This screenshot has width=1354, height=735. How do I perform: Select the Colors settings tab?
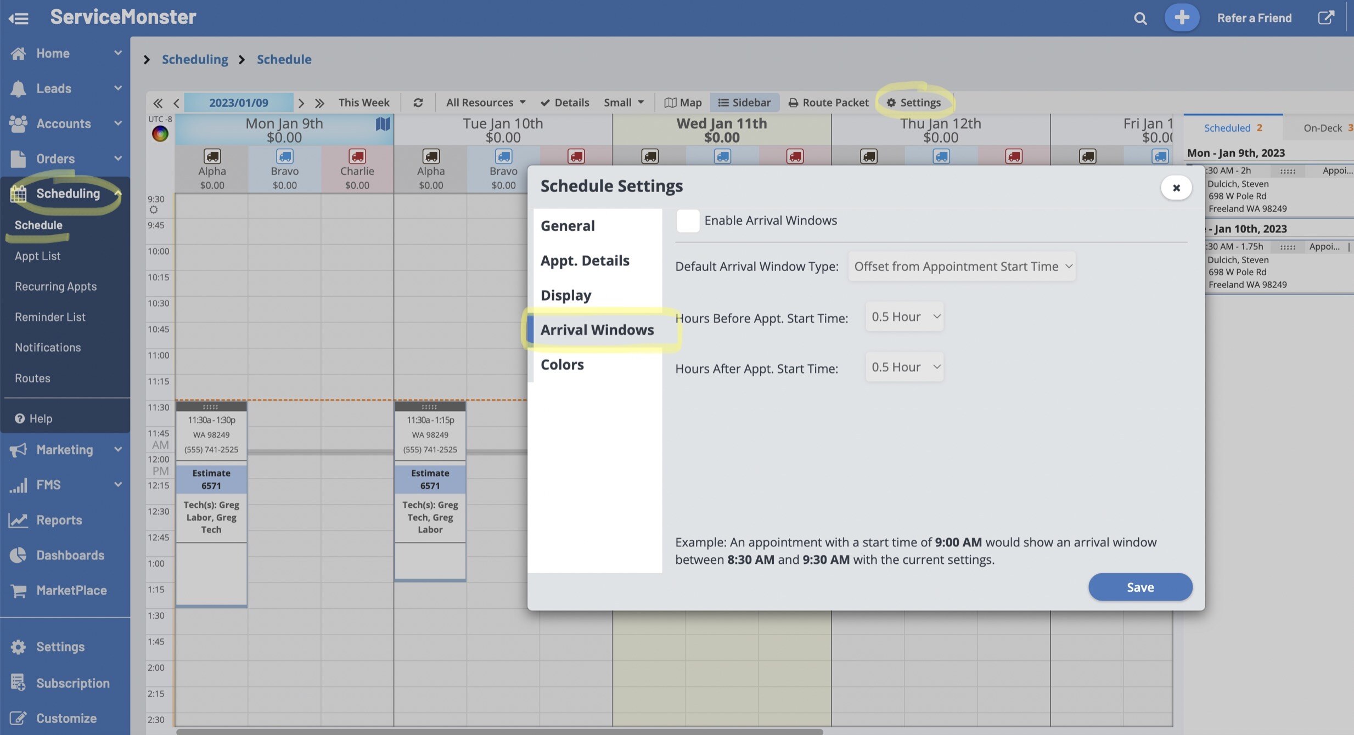tap(562, 365)
